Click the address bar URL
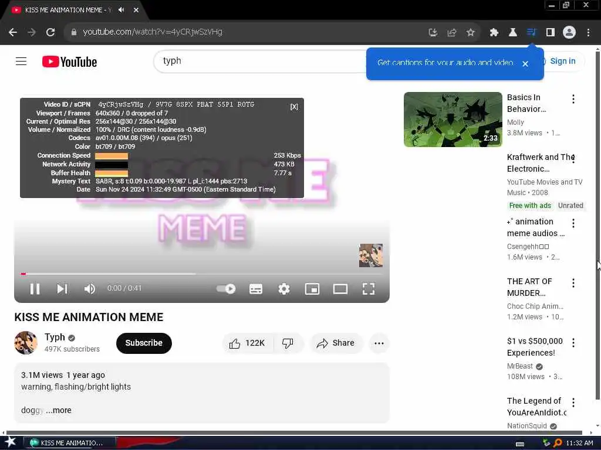This screenshot has width=601, height=450. 153,32
